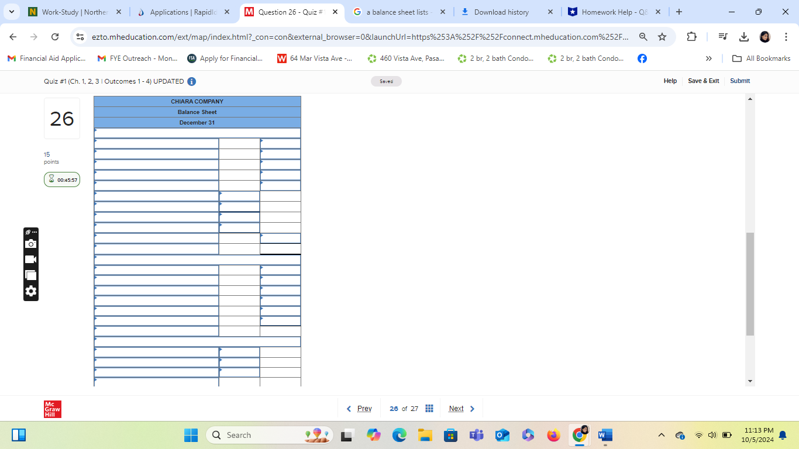The height and width of the screenshot is (449, 799).
Task: Open the volume control in system tray
Action: pyautogui.click(x=712, y=435)
